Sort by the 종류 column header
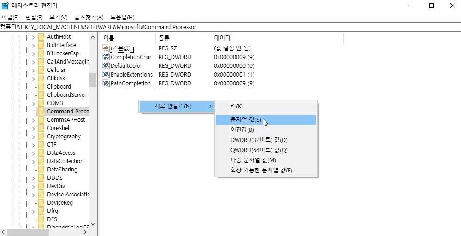This screenshot has width=461, height=236. pos(183,38)
